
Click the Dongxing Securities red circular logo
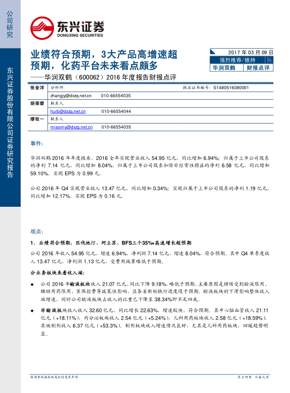click(42, 28)
